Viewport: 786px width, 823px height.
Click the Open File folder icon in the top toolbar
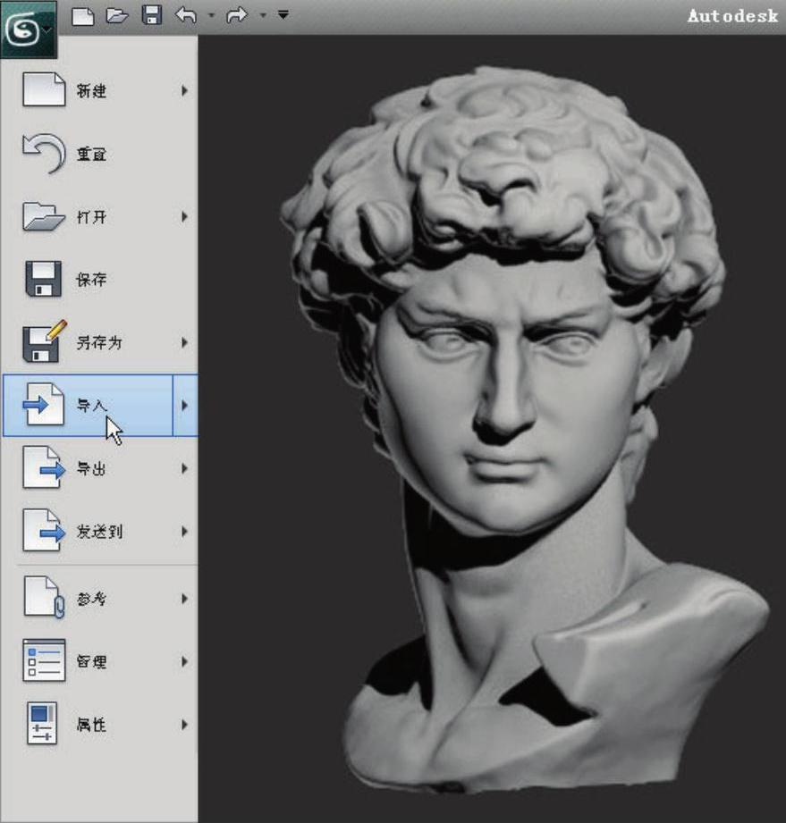point(117,15)
